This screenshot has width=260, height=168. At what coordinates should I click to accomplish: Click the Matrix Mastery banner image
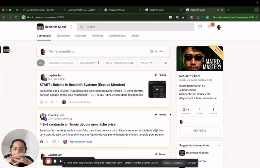(x=200, y=58)
